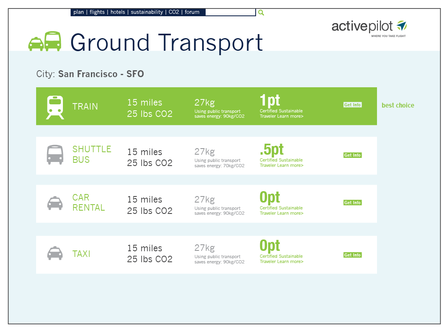Image resolution: width=448 pixels, height=330 pixels.
Task: Click the Taxi car icon
Action: 55,253
